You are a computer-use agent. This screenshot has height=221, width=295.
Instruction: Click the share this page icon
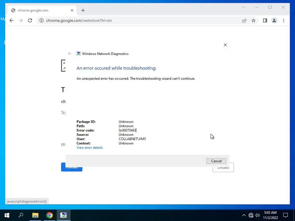244,20
